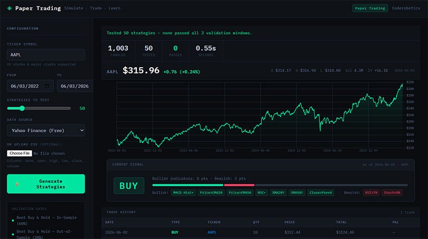The width and height of the screenshot is (428, 239).
Task: Open the From date field 06/03/2022
Action: [30, 86]
